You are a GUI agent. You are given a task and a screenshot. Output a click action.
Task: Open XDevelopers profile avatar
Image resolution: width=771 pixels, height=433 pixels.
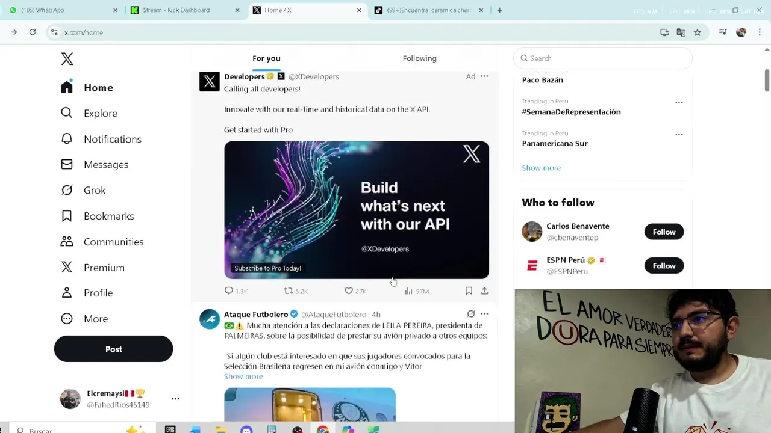pos(210,81)
